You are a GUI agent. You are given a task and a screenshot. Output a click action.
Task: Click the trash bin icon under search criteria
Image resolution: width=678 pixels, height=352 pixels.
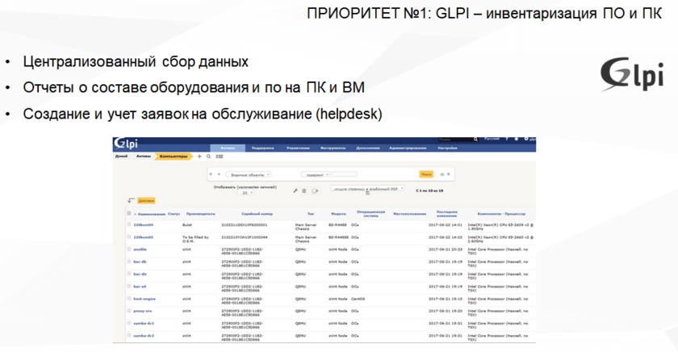point(303,191)
